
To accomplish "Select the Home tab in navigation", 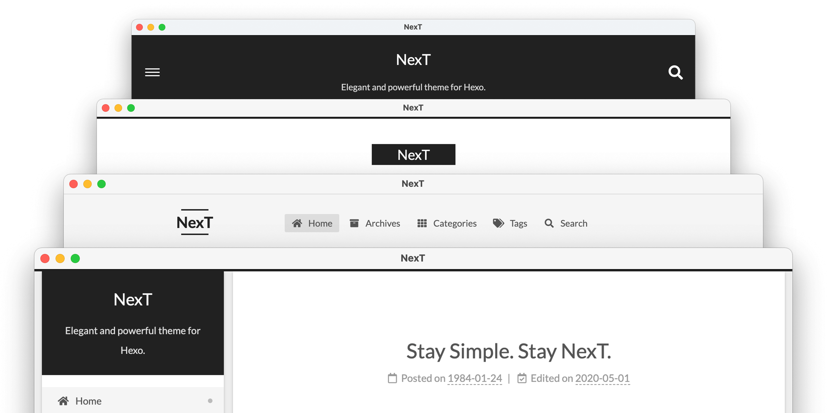I will [312, 223].
